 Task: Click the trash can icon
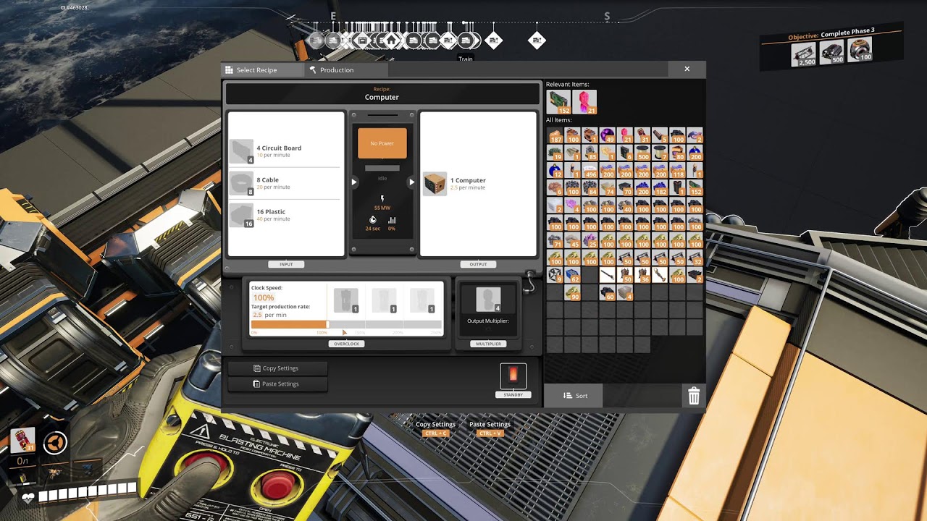click(x=694, y=396)
